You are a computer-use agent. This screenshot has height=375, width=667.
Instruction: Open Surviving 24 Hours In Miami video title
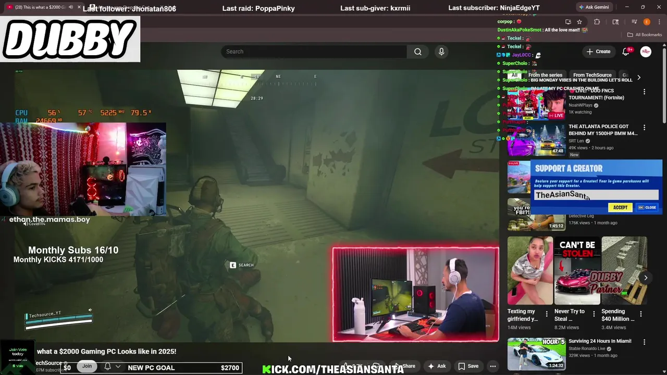600,341
